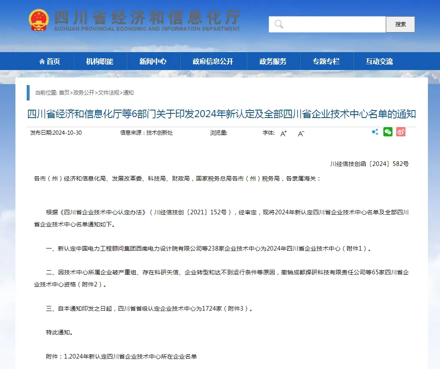Open the 新闻中心 menu
Screen dimensions: 440x369
coord(153,61)
